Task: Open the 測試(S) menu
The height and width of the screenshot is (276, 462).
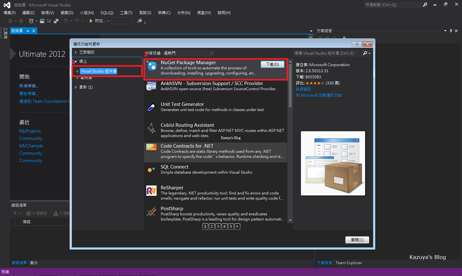Action: click(145, 13)
